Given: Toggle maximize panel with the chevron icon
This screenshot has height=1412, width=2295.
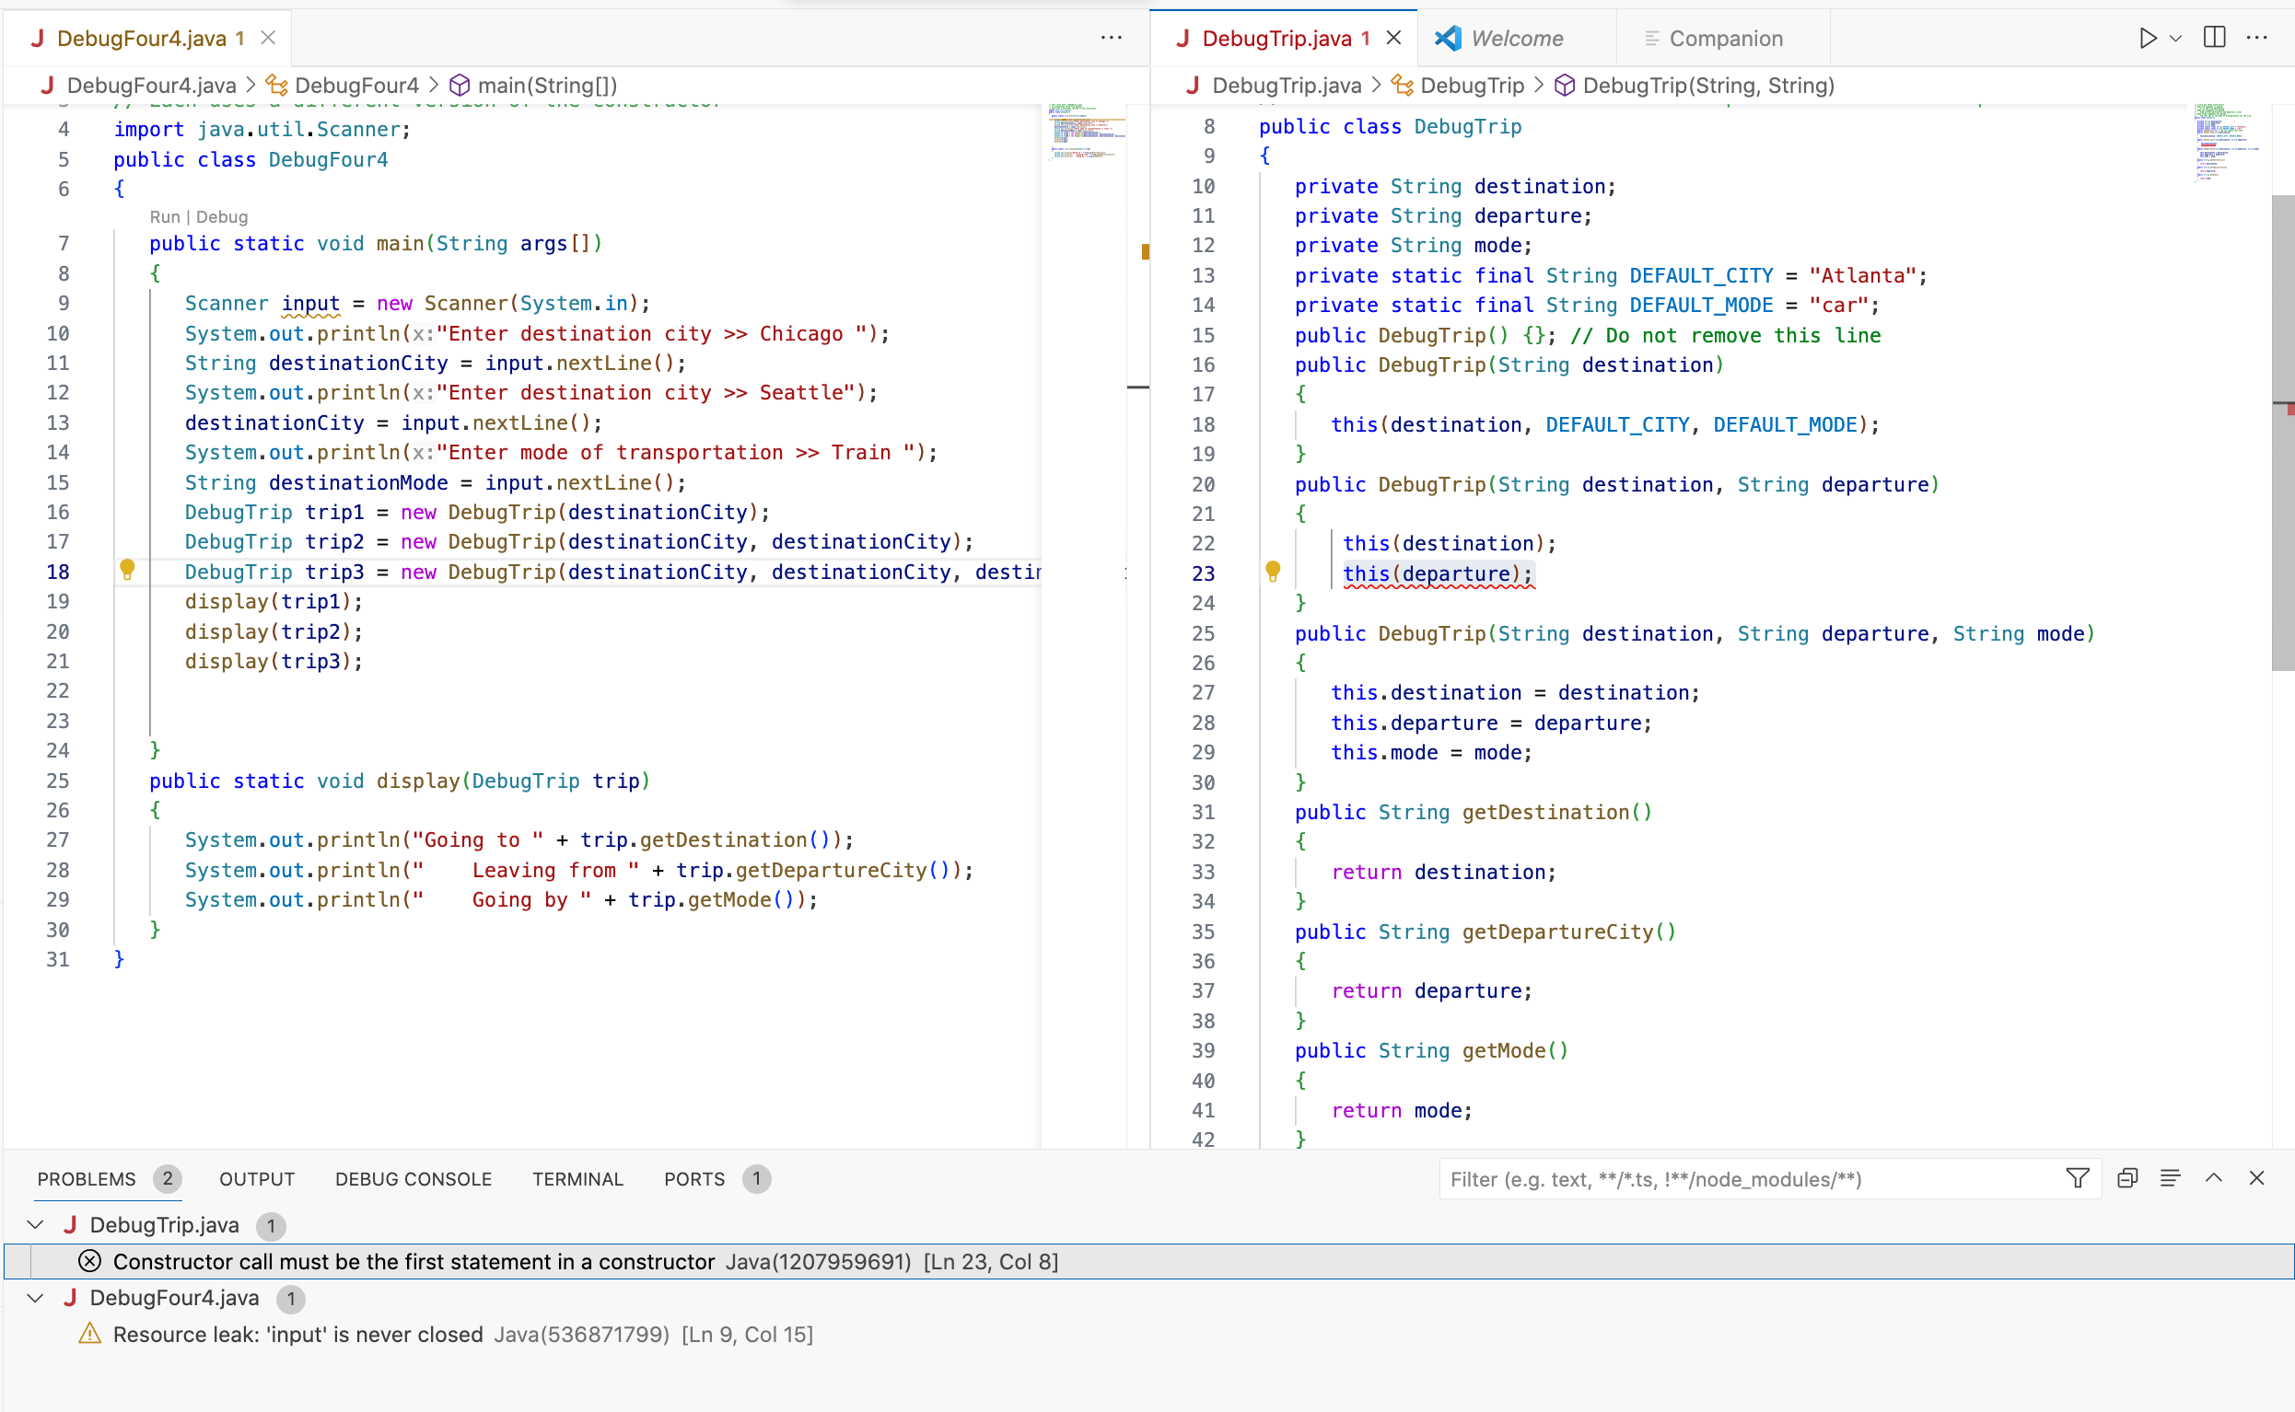Looking at the screenshot, I should pos(2215,1177).
